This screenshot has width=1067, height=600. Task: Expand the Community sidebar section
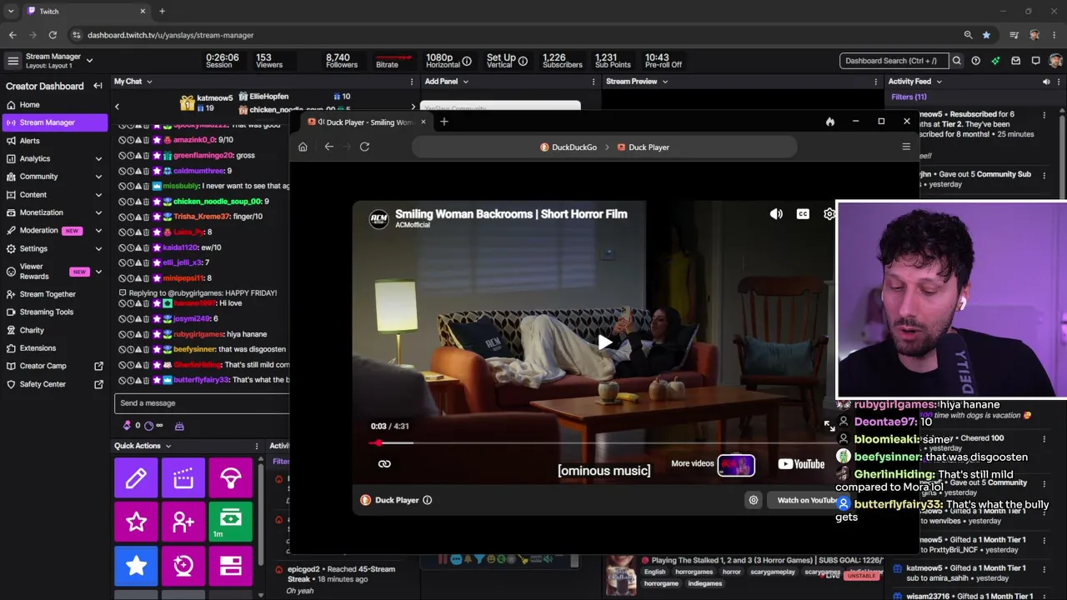coord(98,177)
